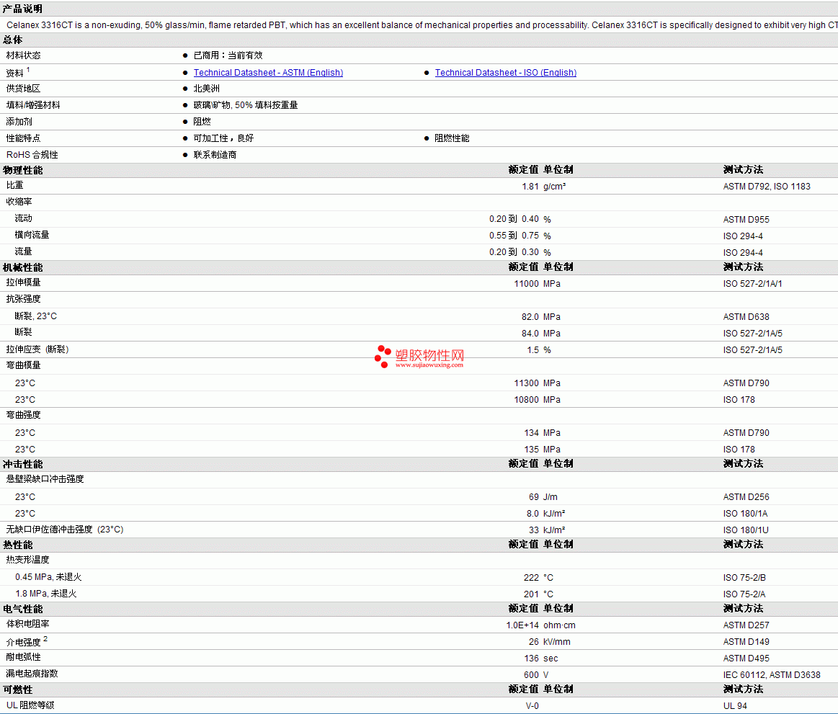Click the 弯曲强度 row label
Image resolution: width=838 pixels, height=714 pixels.
pyautogui.click(x=24, y=415)
